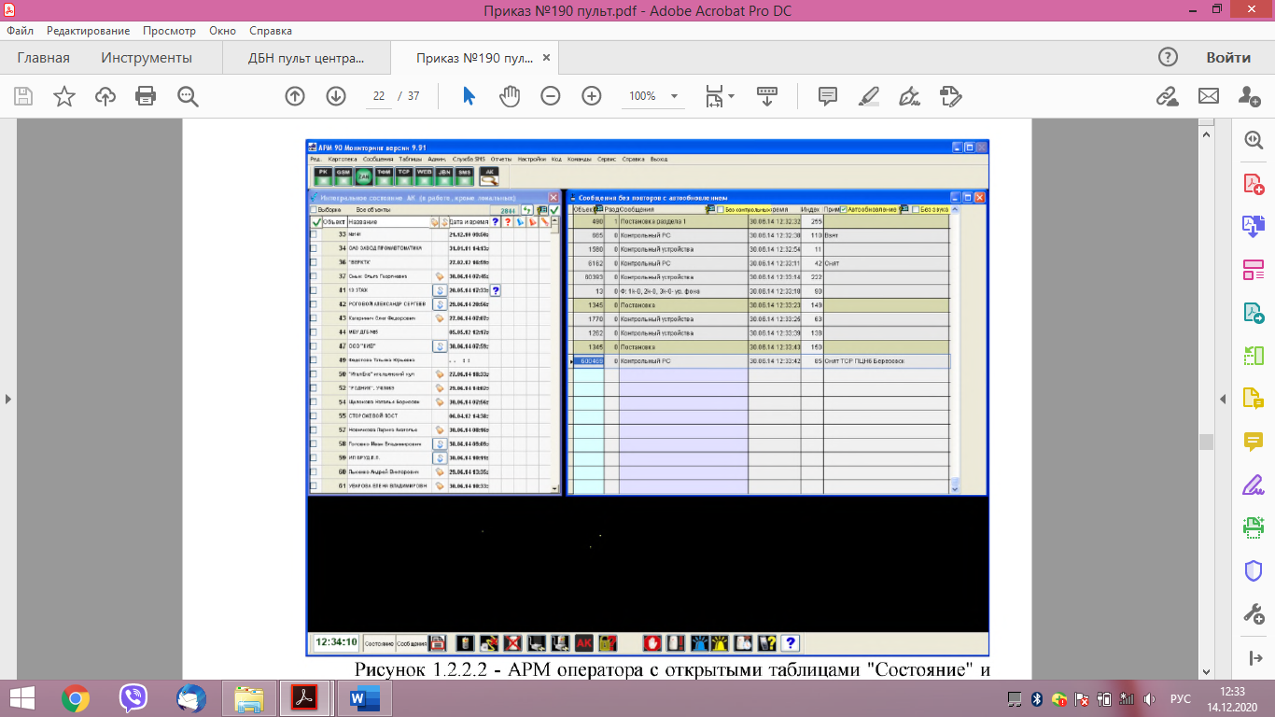This screenshot has height=717, width=1275.
Task: Open the Редактирование menu
Action: click(88, 30)
